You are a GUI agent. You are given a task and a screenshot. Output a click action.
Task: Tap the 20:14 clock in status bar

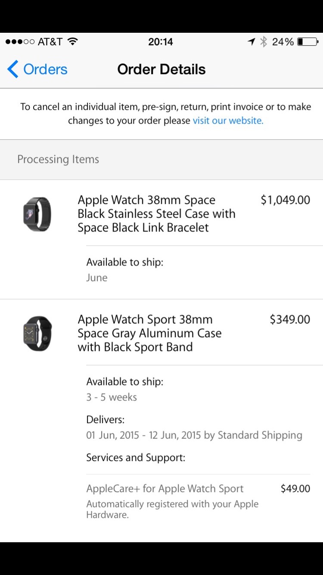click(160, 42)
